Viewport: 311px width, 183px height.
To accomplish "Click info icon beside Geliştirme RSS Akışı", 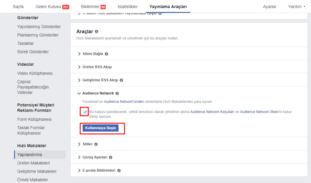I will (121, 80).
